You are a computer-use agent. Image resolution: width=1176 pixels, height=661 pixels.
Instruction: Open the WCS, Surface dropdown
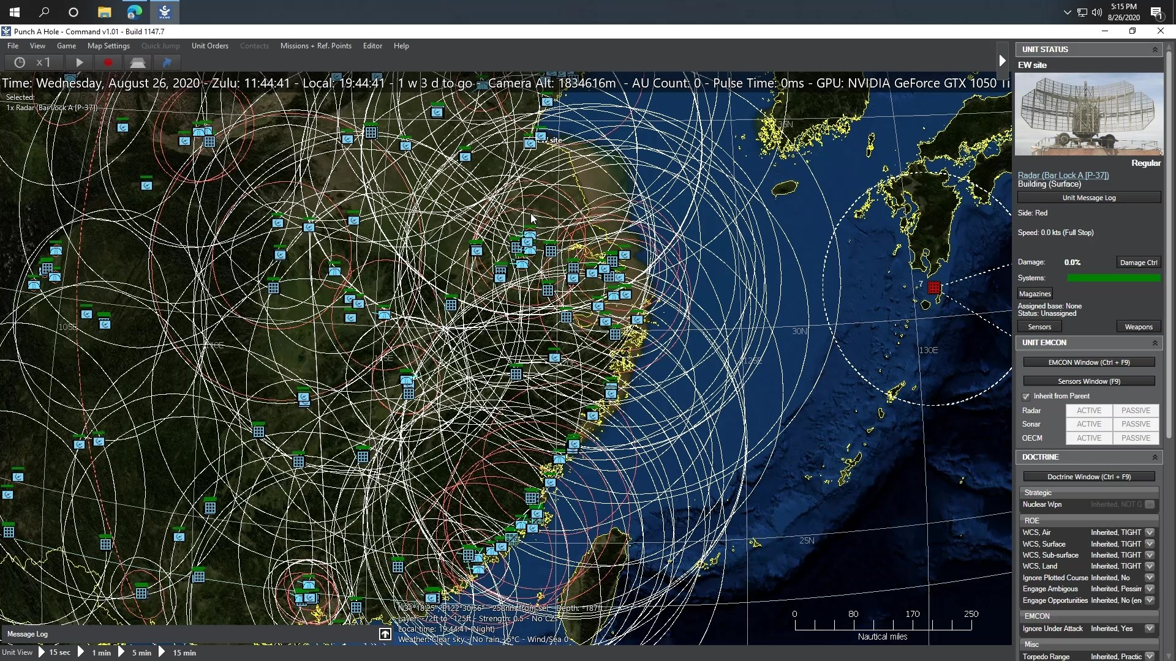point(1150,544)
